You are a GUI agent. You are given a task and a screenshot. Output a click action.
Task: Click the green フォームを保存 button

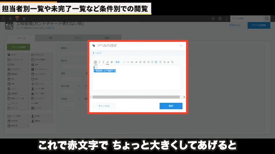19,47
